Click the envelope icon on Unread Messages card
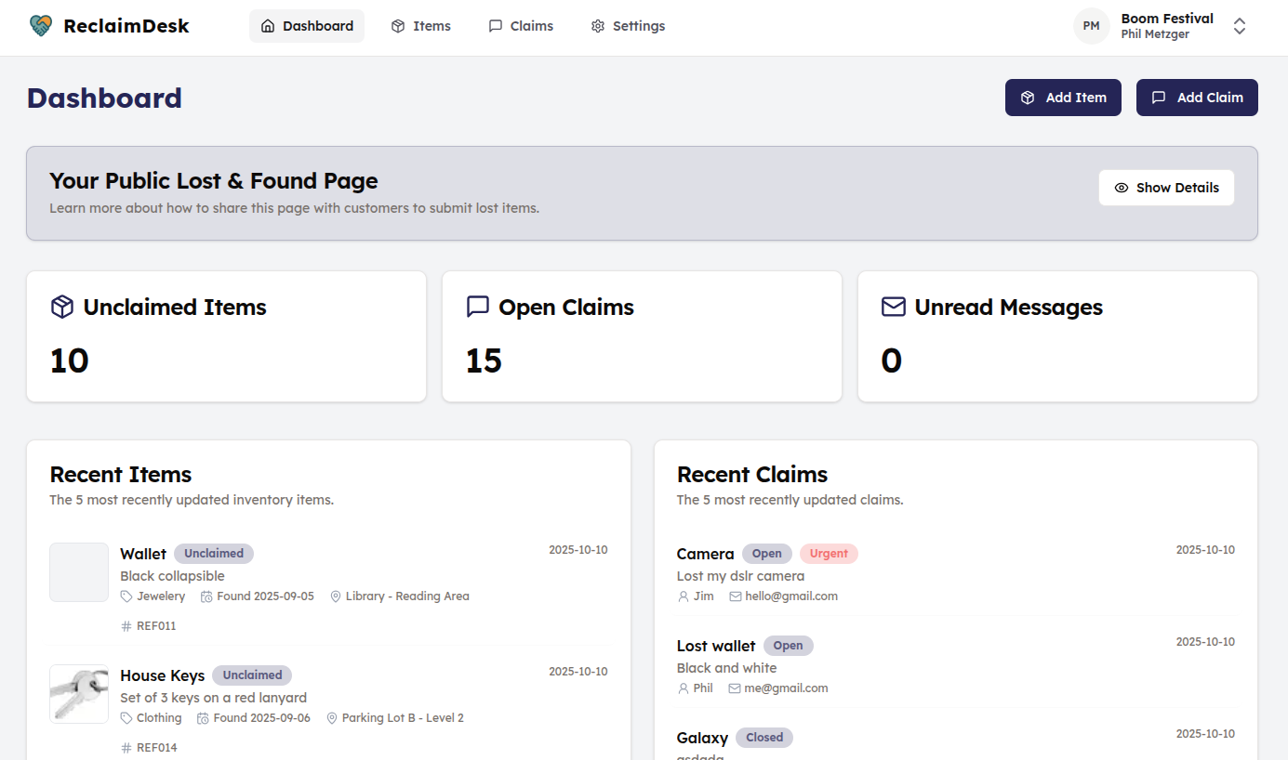This screenshot has width=1288, height=760. [893, 307]
